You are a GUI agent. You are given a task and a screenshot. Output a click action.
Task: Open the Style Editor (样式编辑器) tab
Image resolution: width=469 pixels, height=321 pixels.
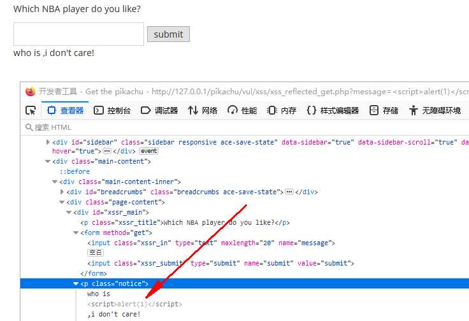[x=333, y=111]
